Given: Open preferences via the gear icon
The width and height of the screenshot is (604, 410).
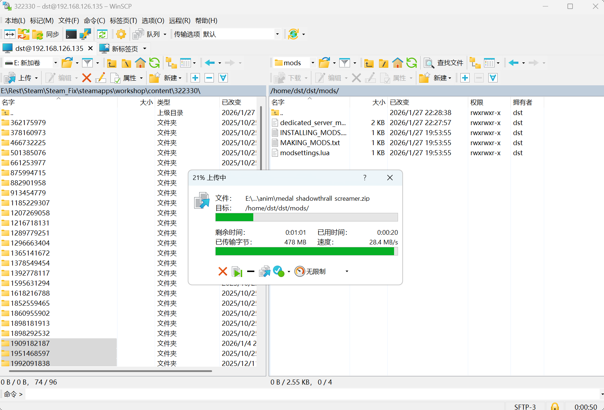Looking at the screenshot, I should point(121,34).
